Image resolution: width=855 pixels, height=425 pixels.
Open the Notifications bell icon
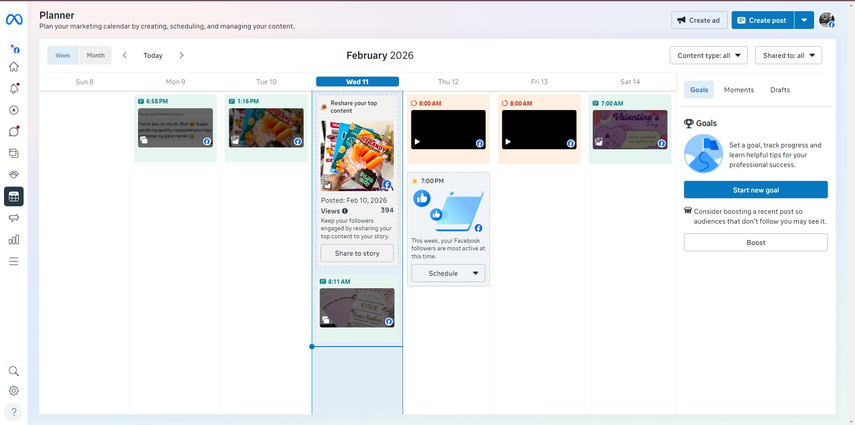[14, 88]
